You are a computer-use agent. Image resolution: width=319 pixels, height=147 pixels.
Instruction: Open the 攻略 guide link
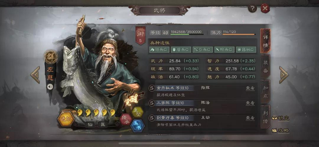pyautogui.click(x=281, y=130)
